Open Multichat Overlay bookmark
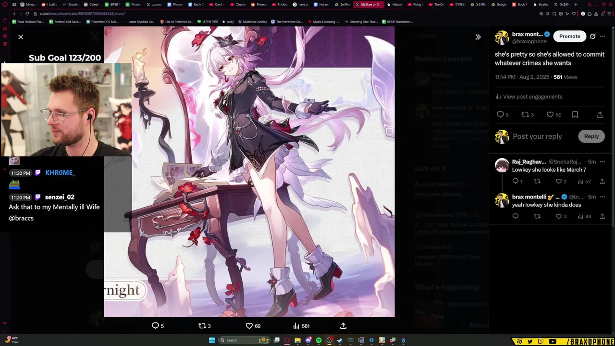Image resolution: width=615 pixels, height=346 pixels. click(x=252, y=22)
